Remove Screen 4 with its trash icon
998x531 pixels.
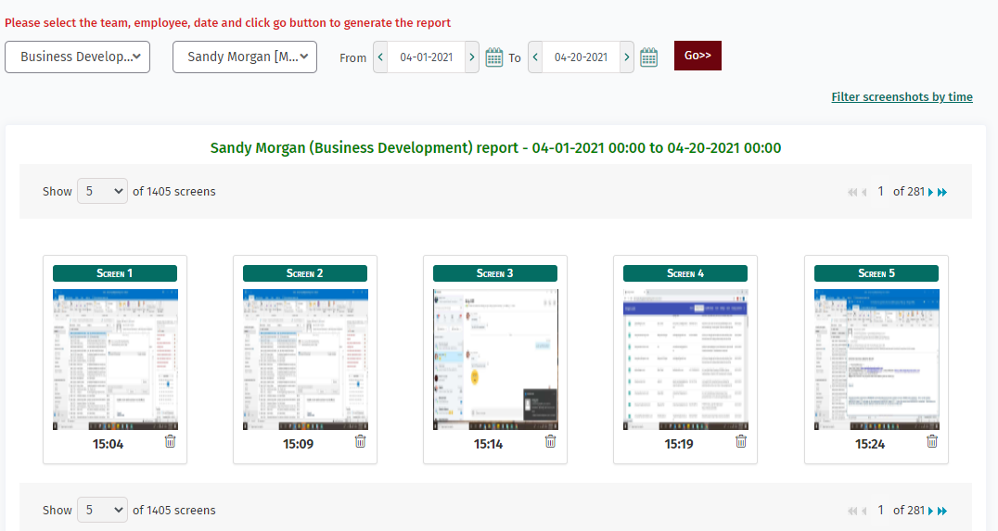(x=741, y=442)
